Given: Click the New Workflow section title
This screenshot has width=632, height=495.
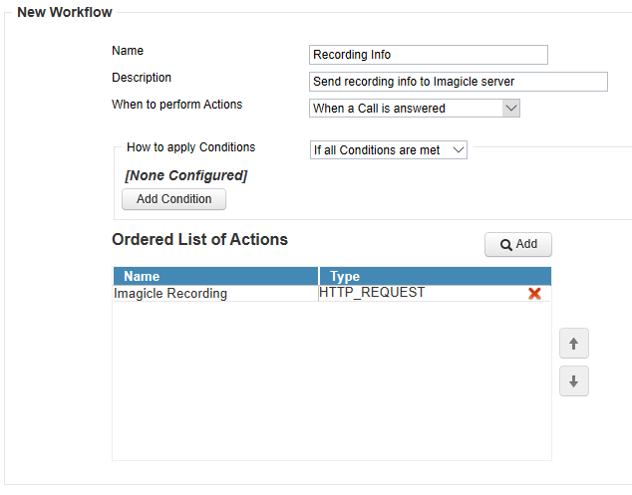Looking at the screenshot, I should click(65, 13).
